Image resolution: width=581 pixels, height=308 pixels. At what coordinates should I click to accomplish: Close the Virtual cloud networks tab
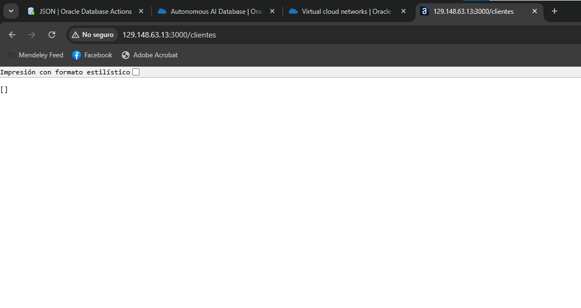(404, 12)
